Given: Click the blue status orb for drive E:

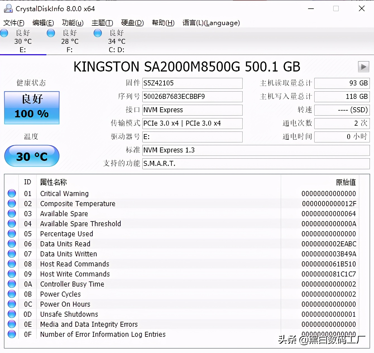Looking at the screenshot, I should point(4,33).
